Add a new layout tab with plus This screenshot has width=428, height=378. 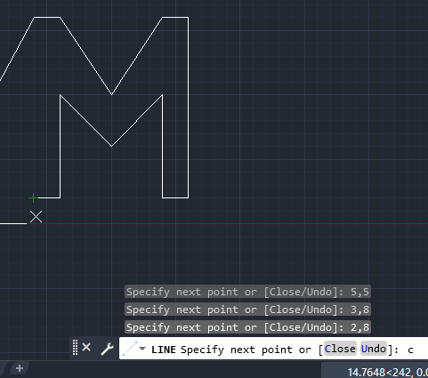pyautogui.click(x=20, y=368)
